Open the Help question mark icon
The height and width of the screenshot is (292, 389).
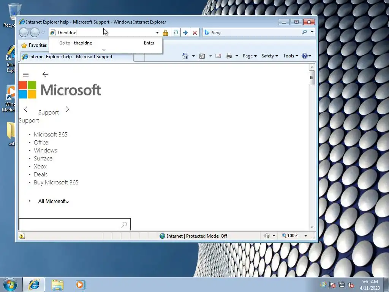[304, 56]
